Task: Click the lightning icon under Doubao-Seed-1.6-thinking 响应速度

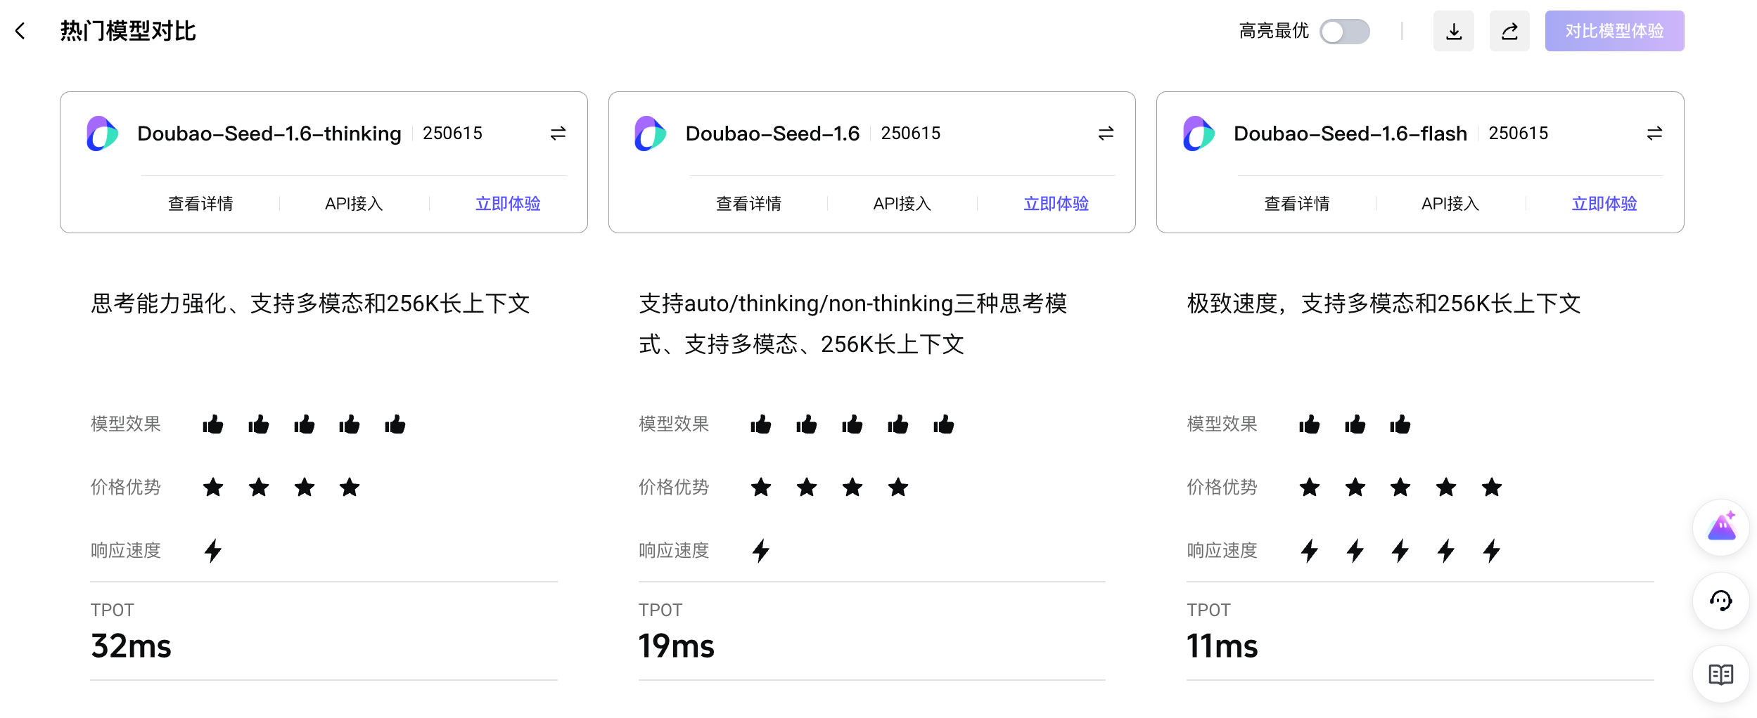Action: [213, 551]
